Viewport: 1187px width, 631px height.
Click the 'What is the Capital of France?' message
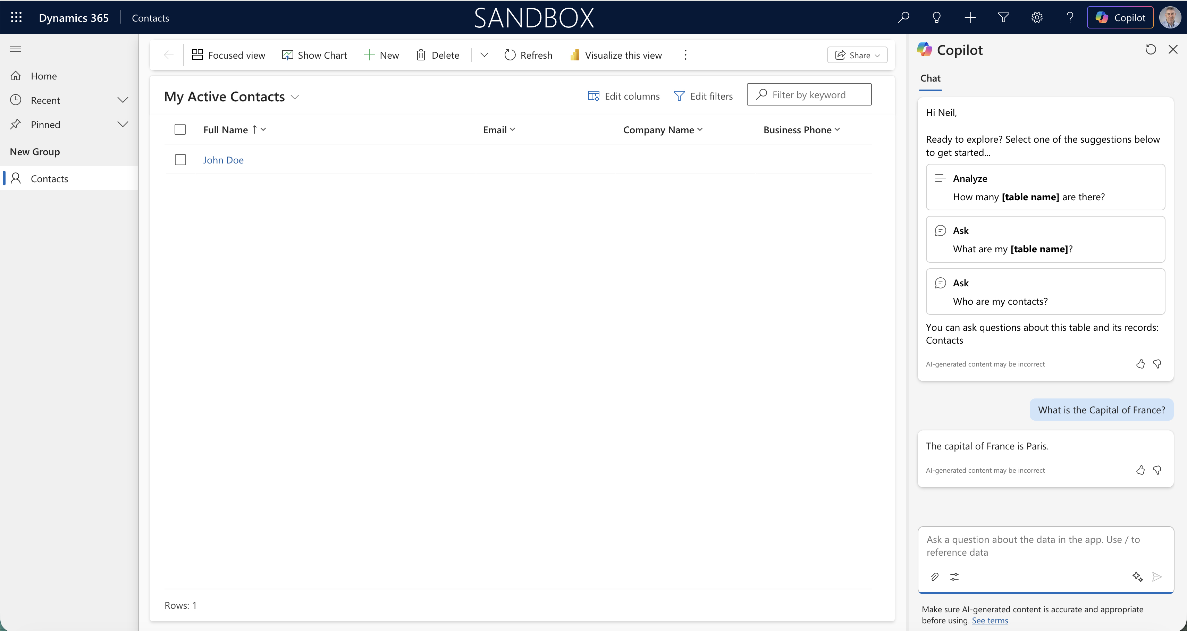[x=1101, y=410]
